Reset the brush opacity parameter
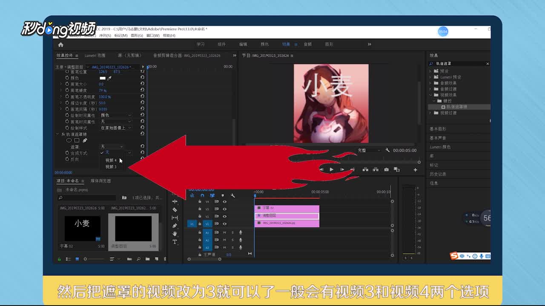This screenshot has width=545, height=306. click(x=142, y=96)
